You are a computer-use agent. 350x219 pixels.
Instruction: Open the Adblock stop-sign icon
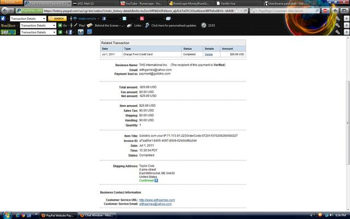tap(325, 10)
